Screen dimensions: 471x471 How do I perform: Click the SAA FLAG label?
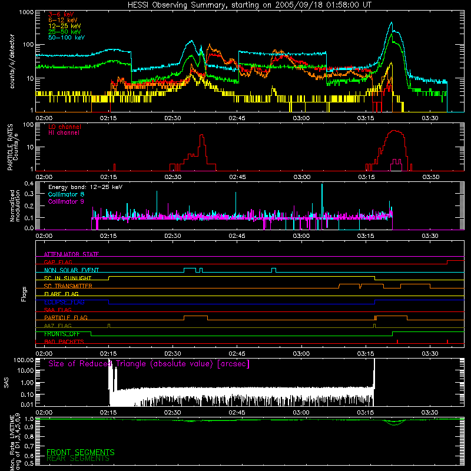pyautogui.click(x=58, y=310)
